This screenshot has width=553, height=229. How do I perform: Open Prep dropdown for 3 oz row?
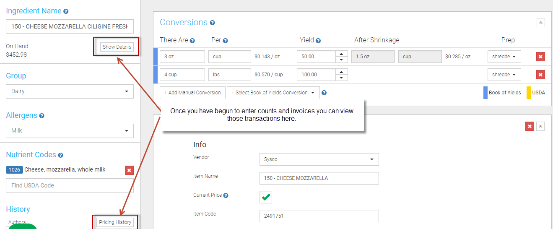pos(504,57)
